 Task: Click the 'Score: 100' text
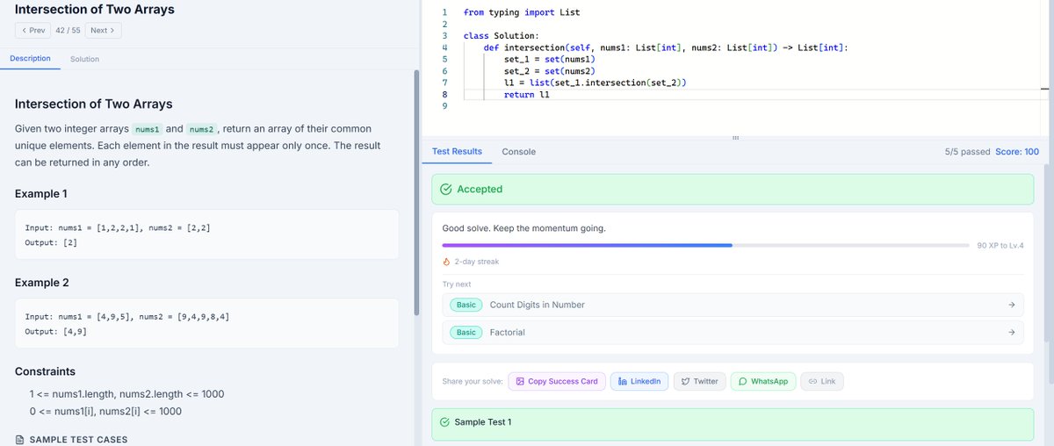pyautogui.click(x=1017, y=152)
